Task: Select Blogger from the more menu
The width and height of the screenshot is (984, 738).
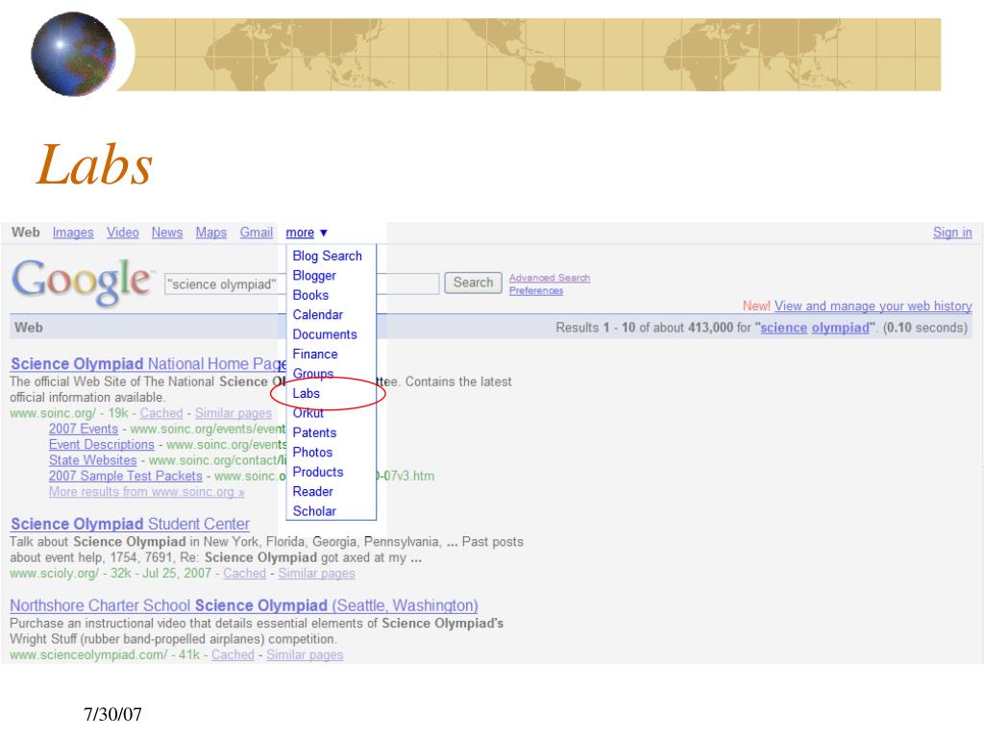Action: point(314,276)
